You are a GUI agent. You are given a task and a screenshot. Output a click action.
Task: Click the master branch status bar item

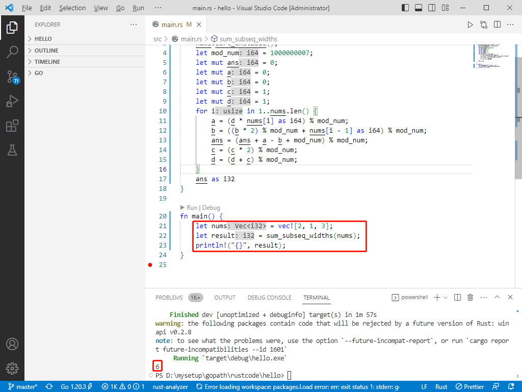click(23, 387)
